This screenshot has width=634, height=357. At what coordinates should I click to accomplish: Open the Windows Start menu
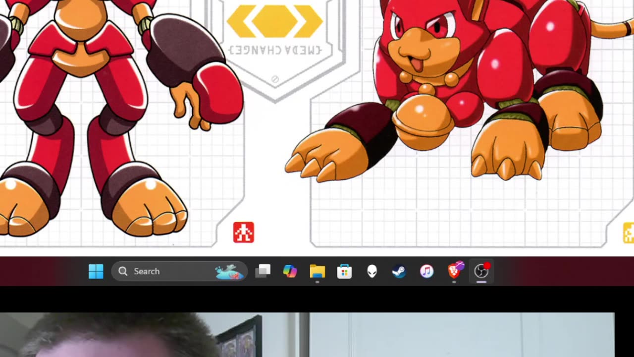pyautogui.click(x=96, y=271)
